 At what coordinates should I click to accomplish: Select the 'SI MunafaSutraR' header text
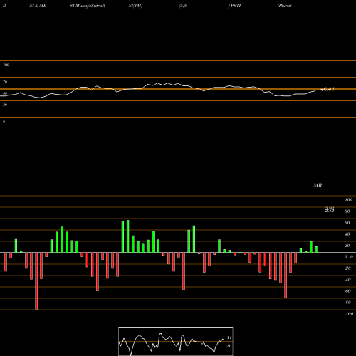[x=88, y=6]
